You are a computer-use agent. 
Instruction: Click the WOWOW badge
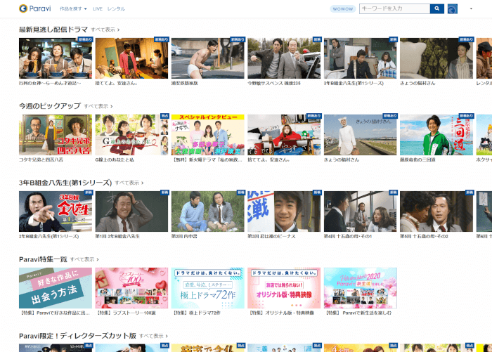[342, 8]
